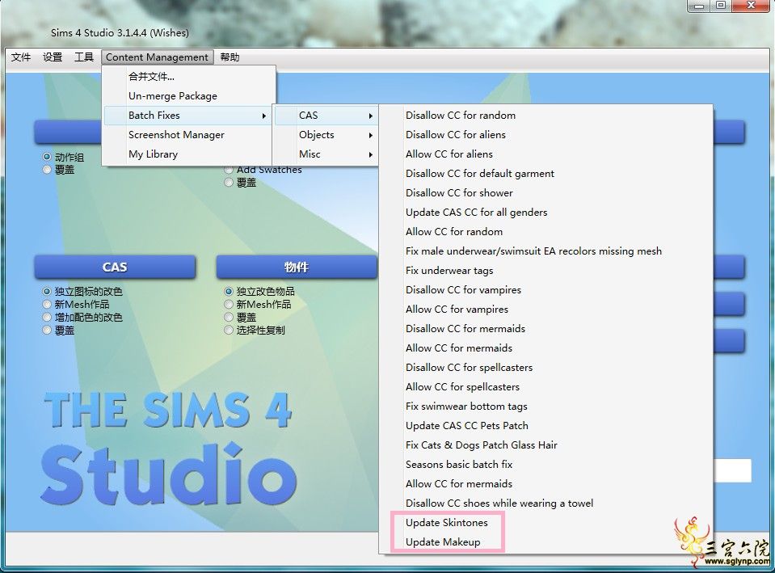
Task: Run Disallow CC for random
Action: pos(546,116)
